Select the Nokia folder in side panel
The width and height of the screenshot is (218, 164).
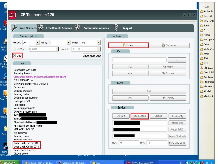tap(205, 35)
